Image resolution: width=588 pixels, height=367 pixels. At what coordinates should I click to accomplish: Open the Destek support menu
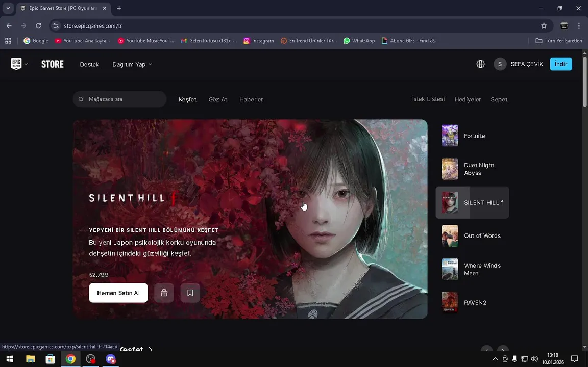89,64
